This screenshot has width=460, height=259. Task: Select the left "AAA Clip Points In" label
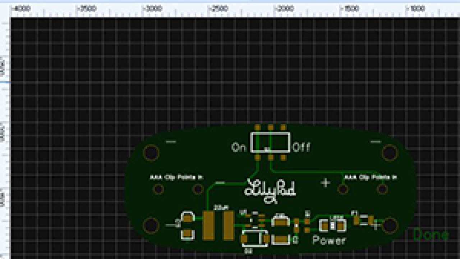point(176,177)
